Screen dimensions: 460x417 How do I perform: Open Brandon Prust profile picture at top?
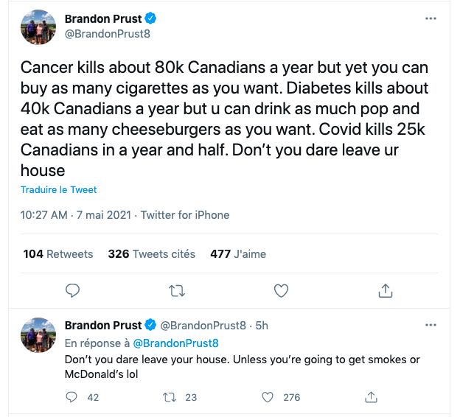click(39, 27)
